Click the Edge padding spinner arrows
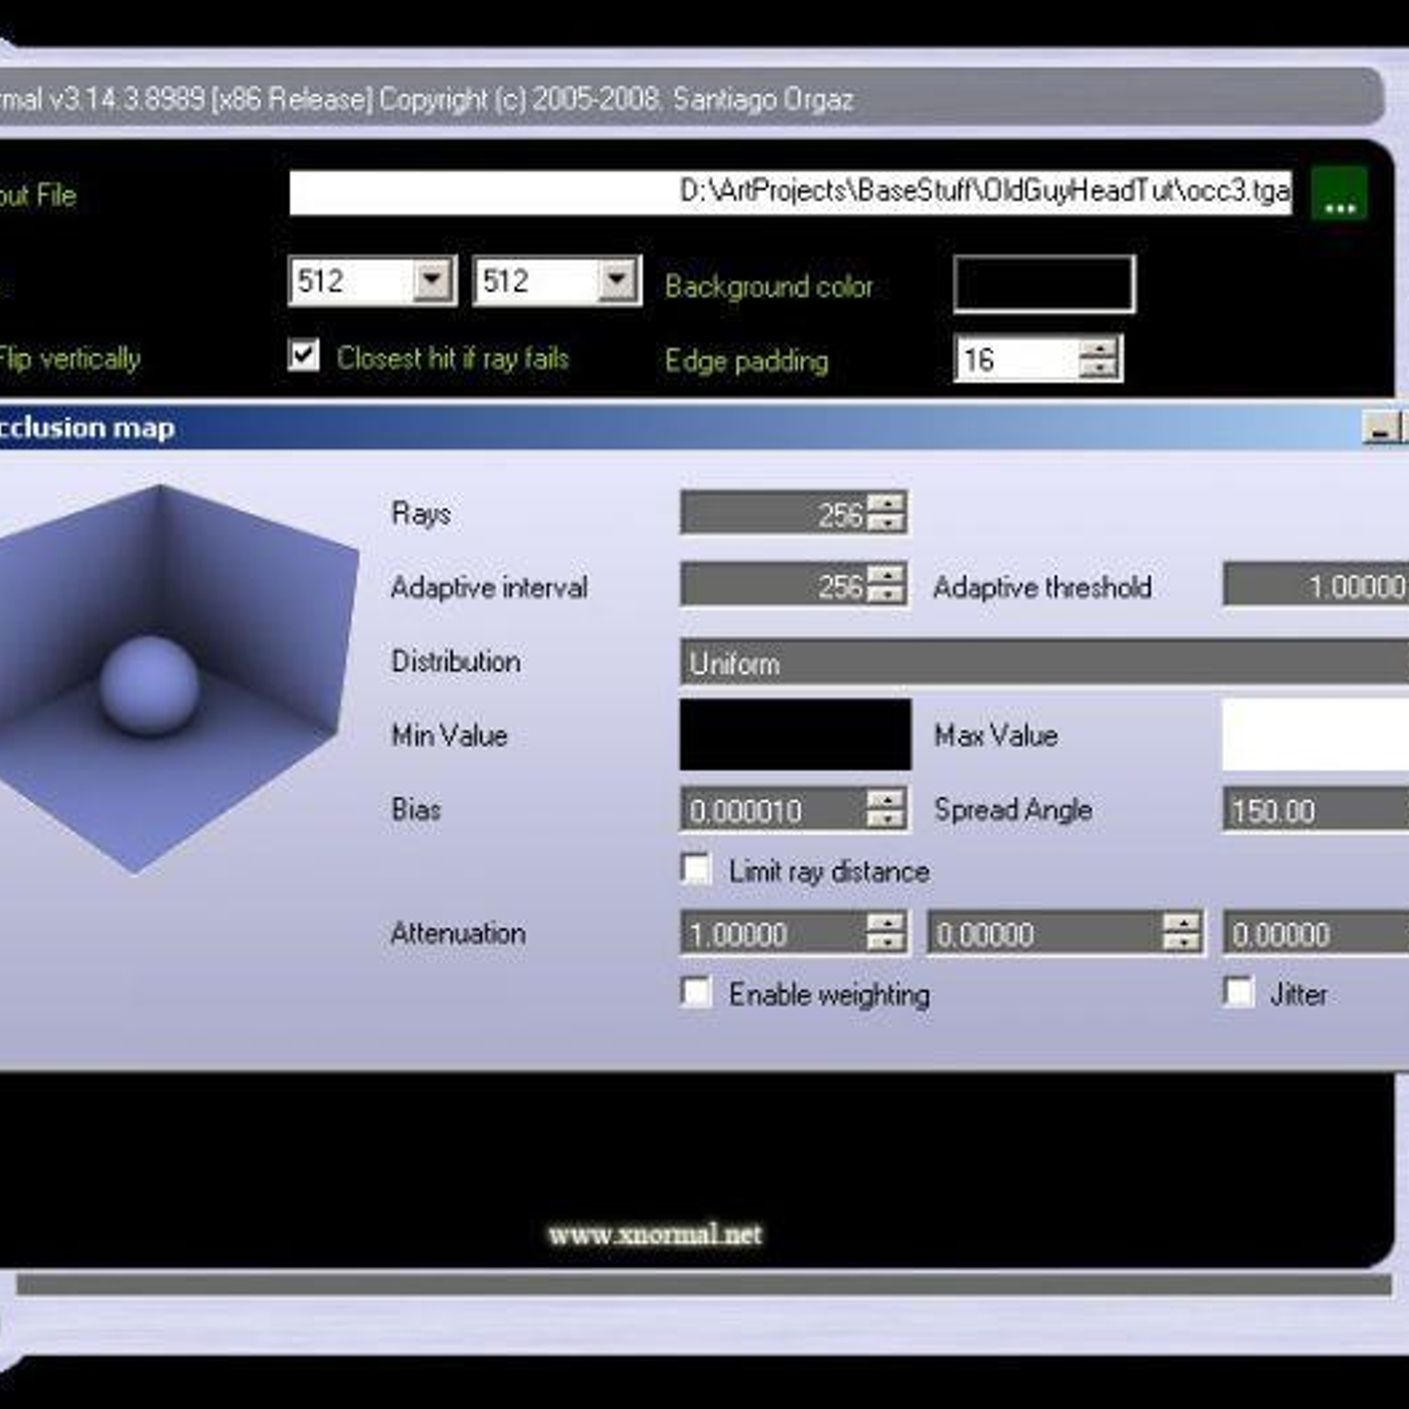 (1098, 358)
